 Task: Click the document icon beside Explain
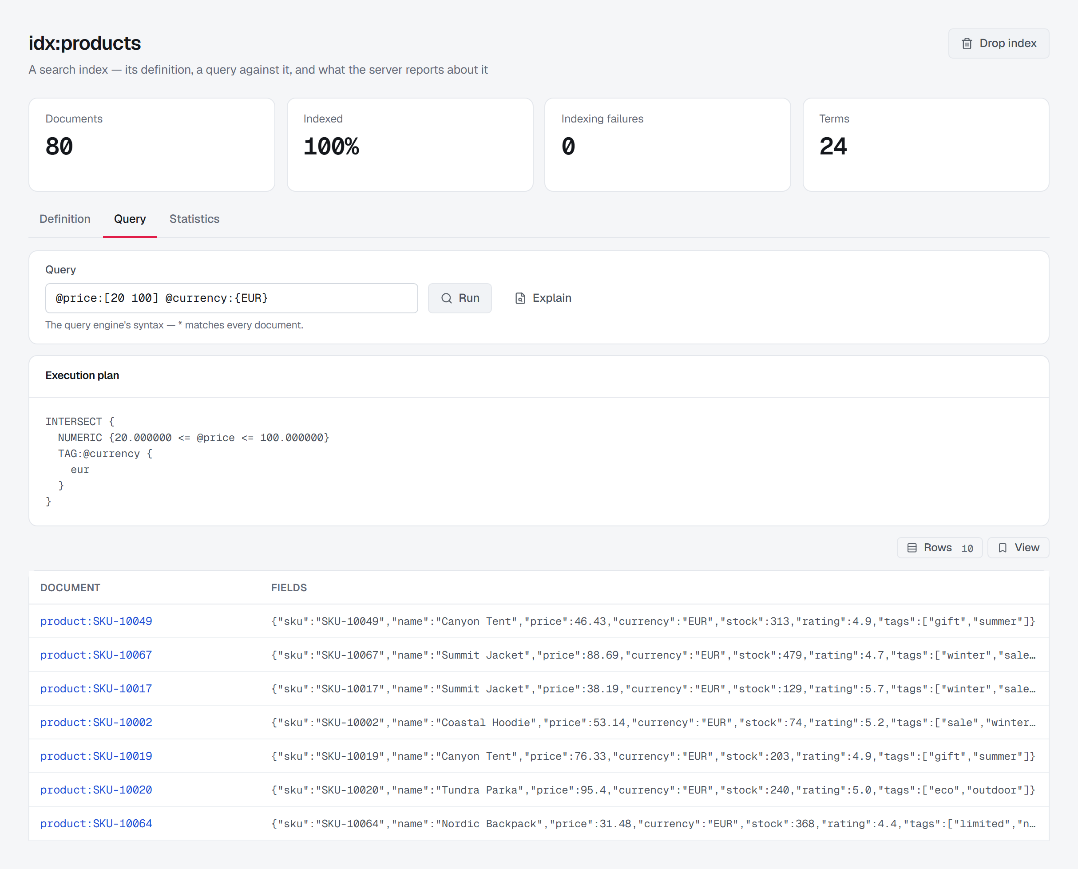(x=520, y=298)
